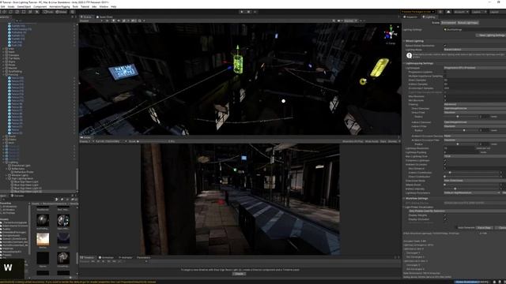Open the Baked Lightmaps tab in the Lighting window

(467, 23)
